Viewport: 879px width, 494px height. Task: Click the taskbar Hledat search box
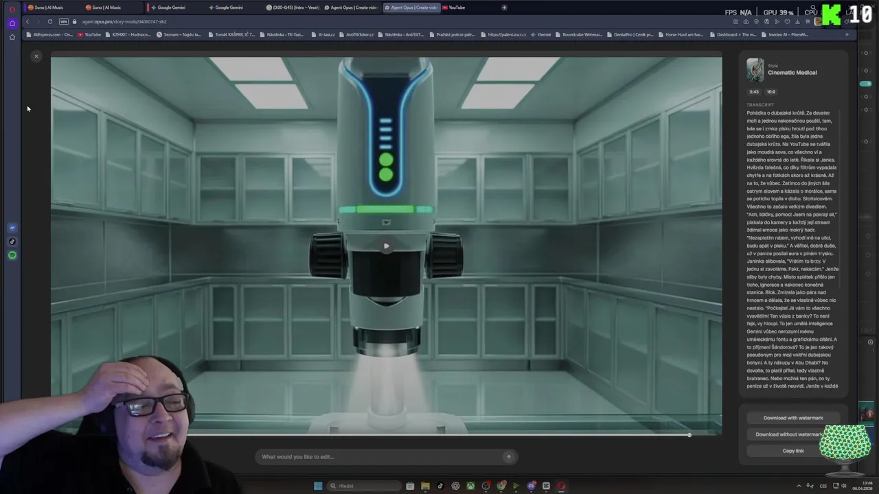pyautogui.click(x=363, y=486)
